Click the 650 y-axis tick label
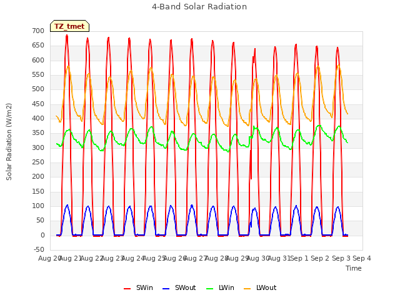Viewport: 400px width, 300px height. click(38, 46)
